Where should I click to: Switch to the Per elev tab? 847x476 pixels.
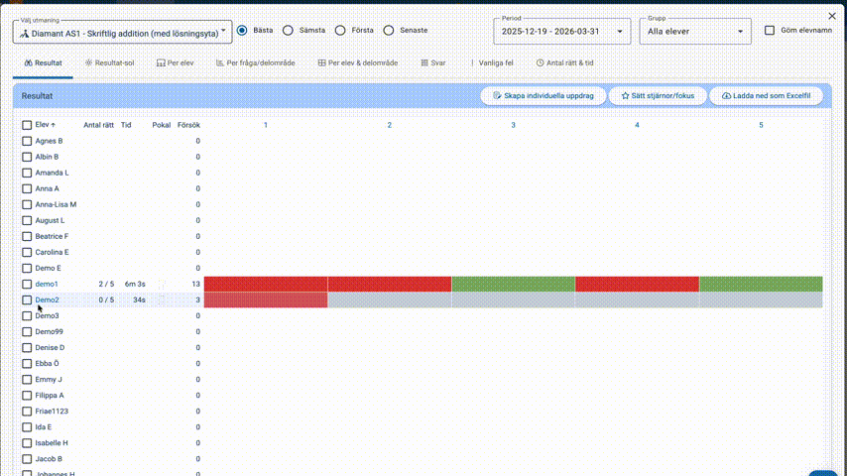pyautogui.click(x=176, y=62)
